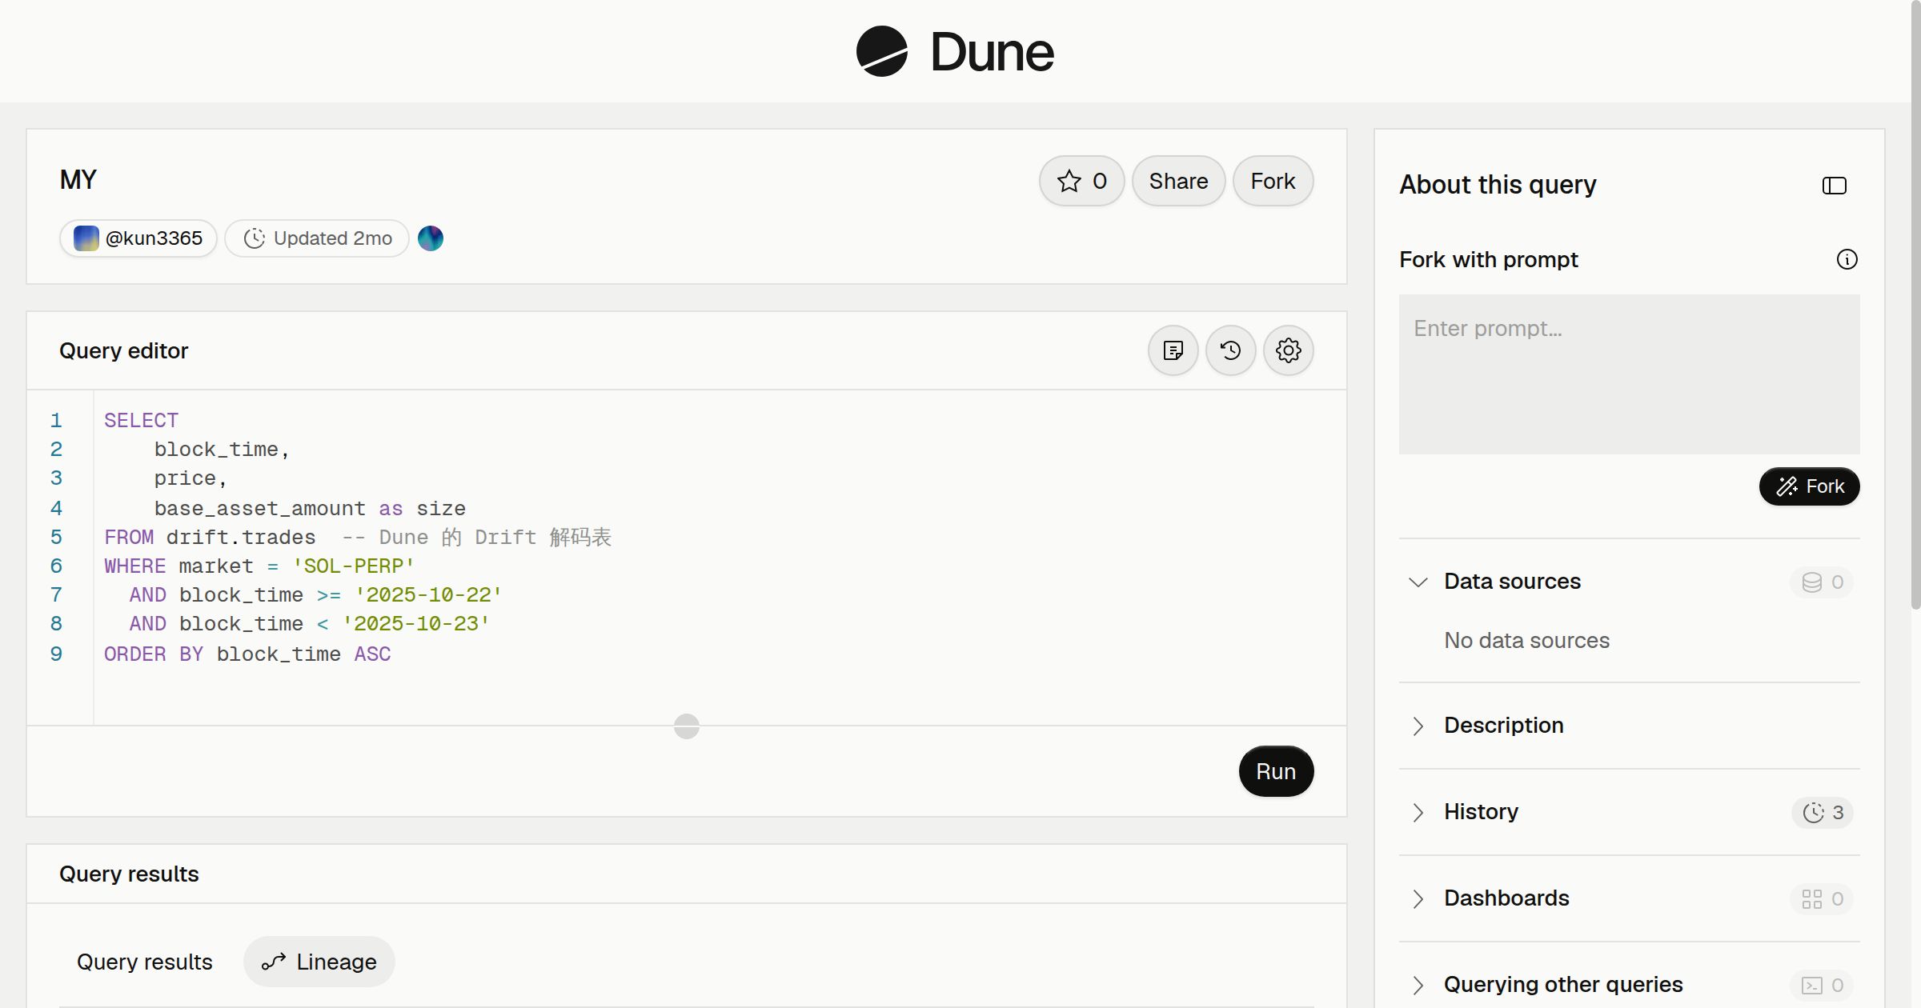Click the Updated 2mo badge
This screenshot has width=1921, height=1008.
[x=317, y=238]
